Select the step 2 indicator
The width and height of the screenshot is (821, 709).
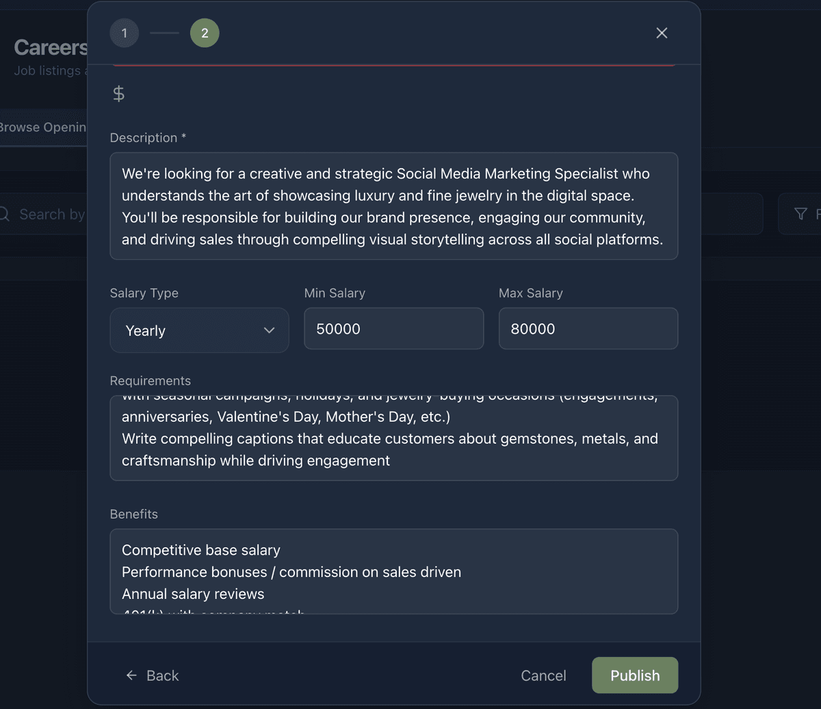[x=205, y=33]
